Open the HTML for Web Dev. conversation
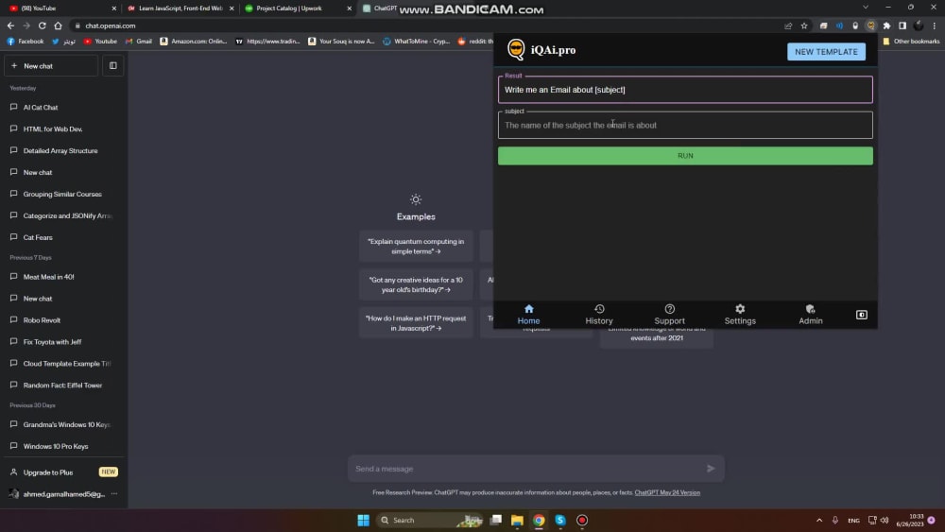 tap(63, 129)
